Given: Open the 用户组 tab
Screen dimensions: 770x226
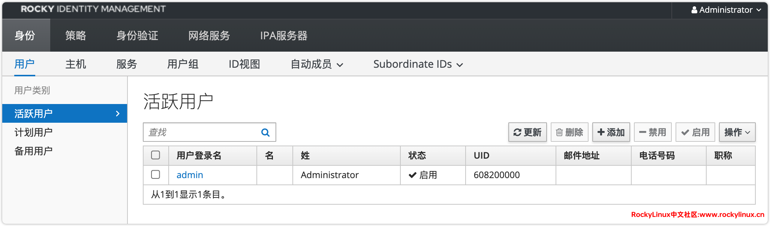Looking at the screenshot, I should pyautogui.click(x=183, y=64).
